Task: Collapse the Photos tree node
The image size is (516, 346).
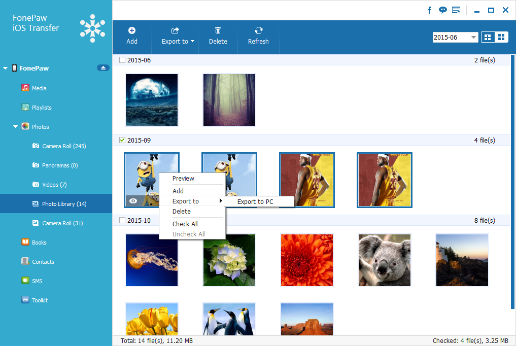Action: pyautogui.click(x=15, y=127)
